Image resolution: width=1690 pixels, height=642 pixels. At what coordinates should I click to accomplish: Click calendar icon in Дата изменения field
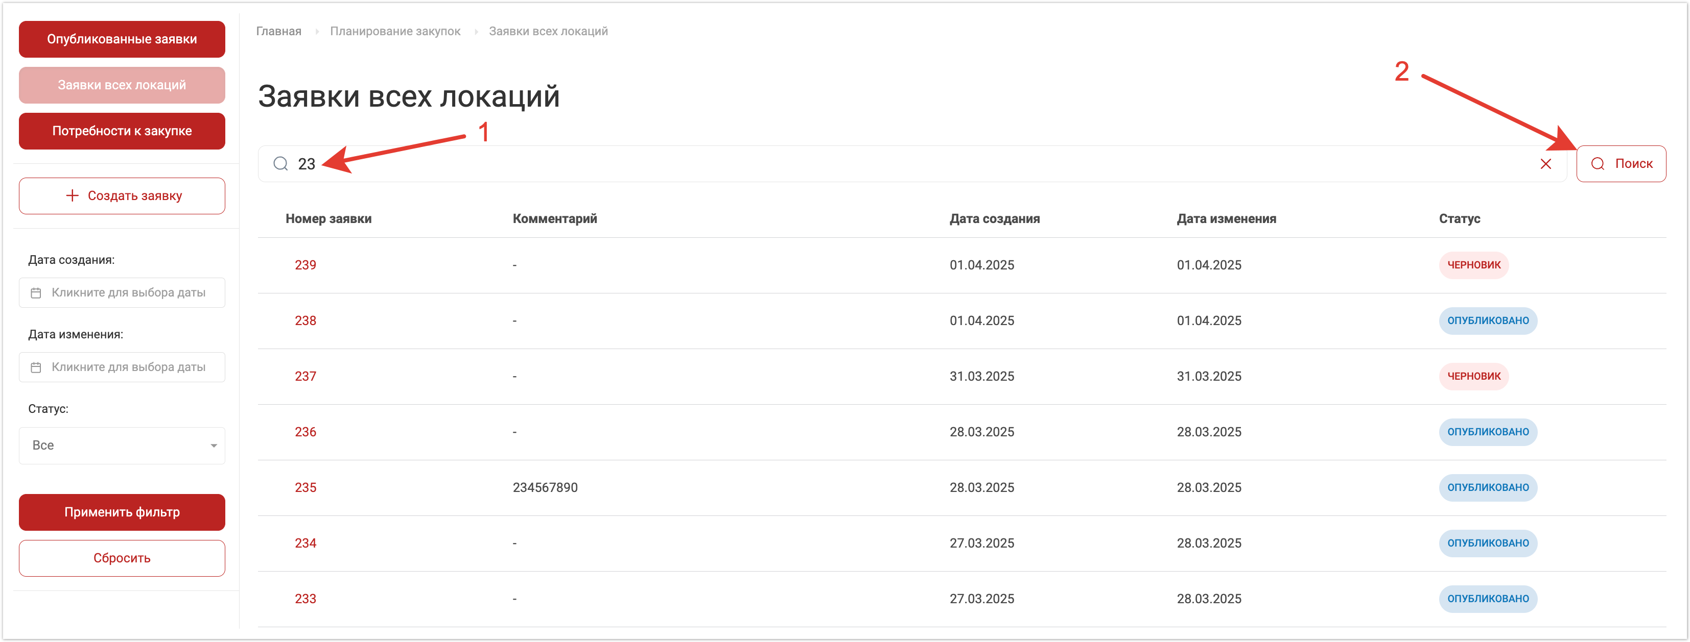36,367
